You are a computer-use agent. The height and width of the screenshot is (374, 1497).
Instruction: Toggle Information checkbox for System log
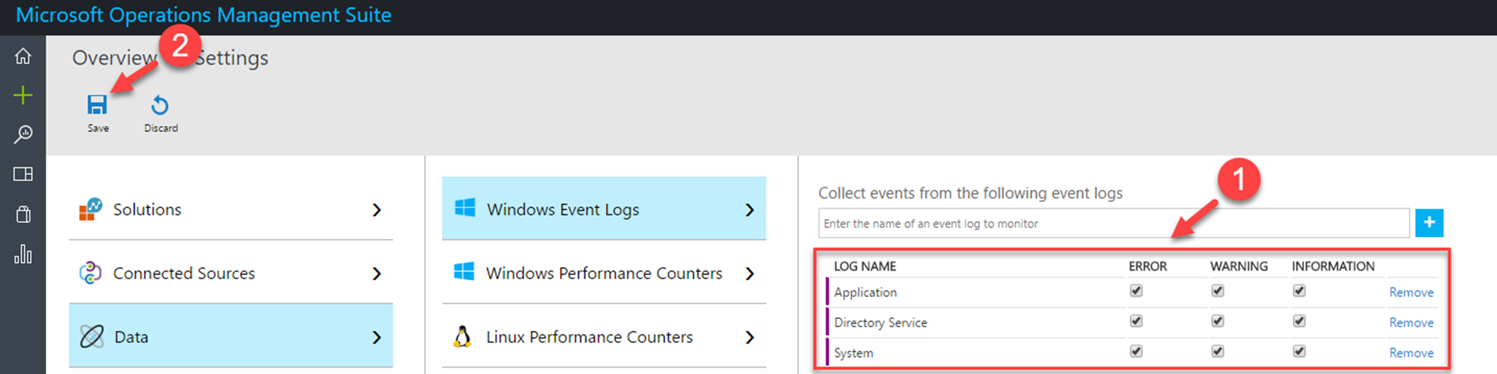click(x=1299, y=351)
